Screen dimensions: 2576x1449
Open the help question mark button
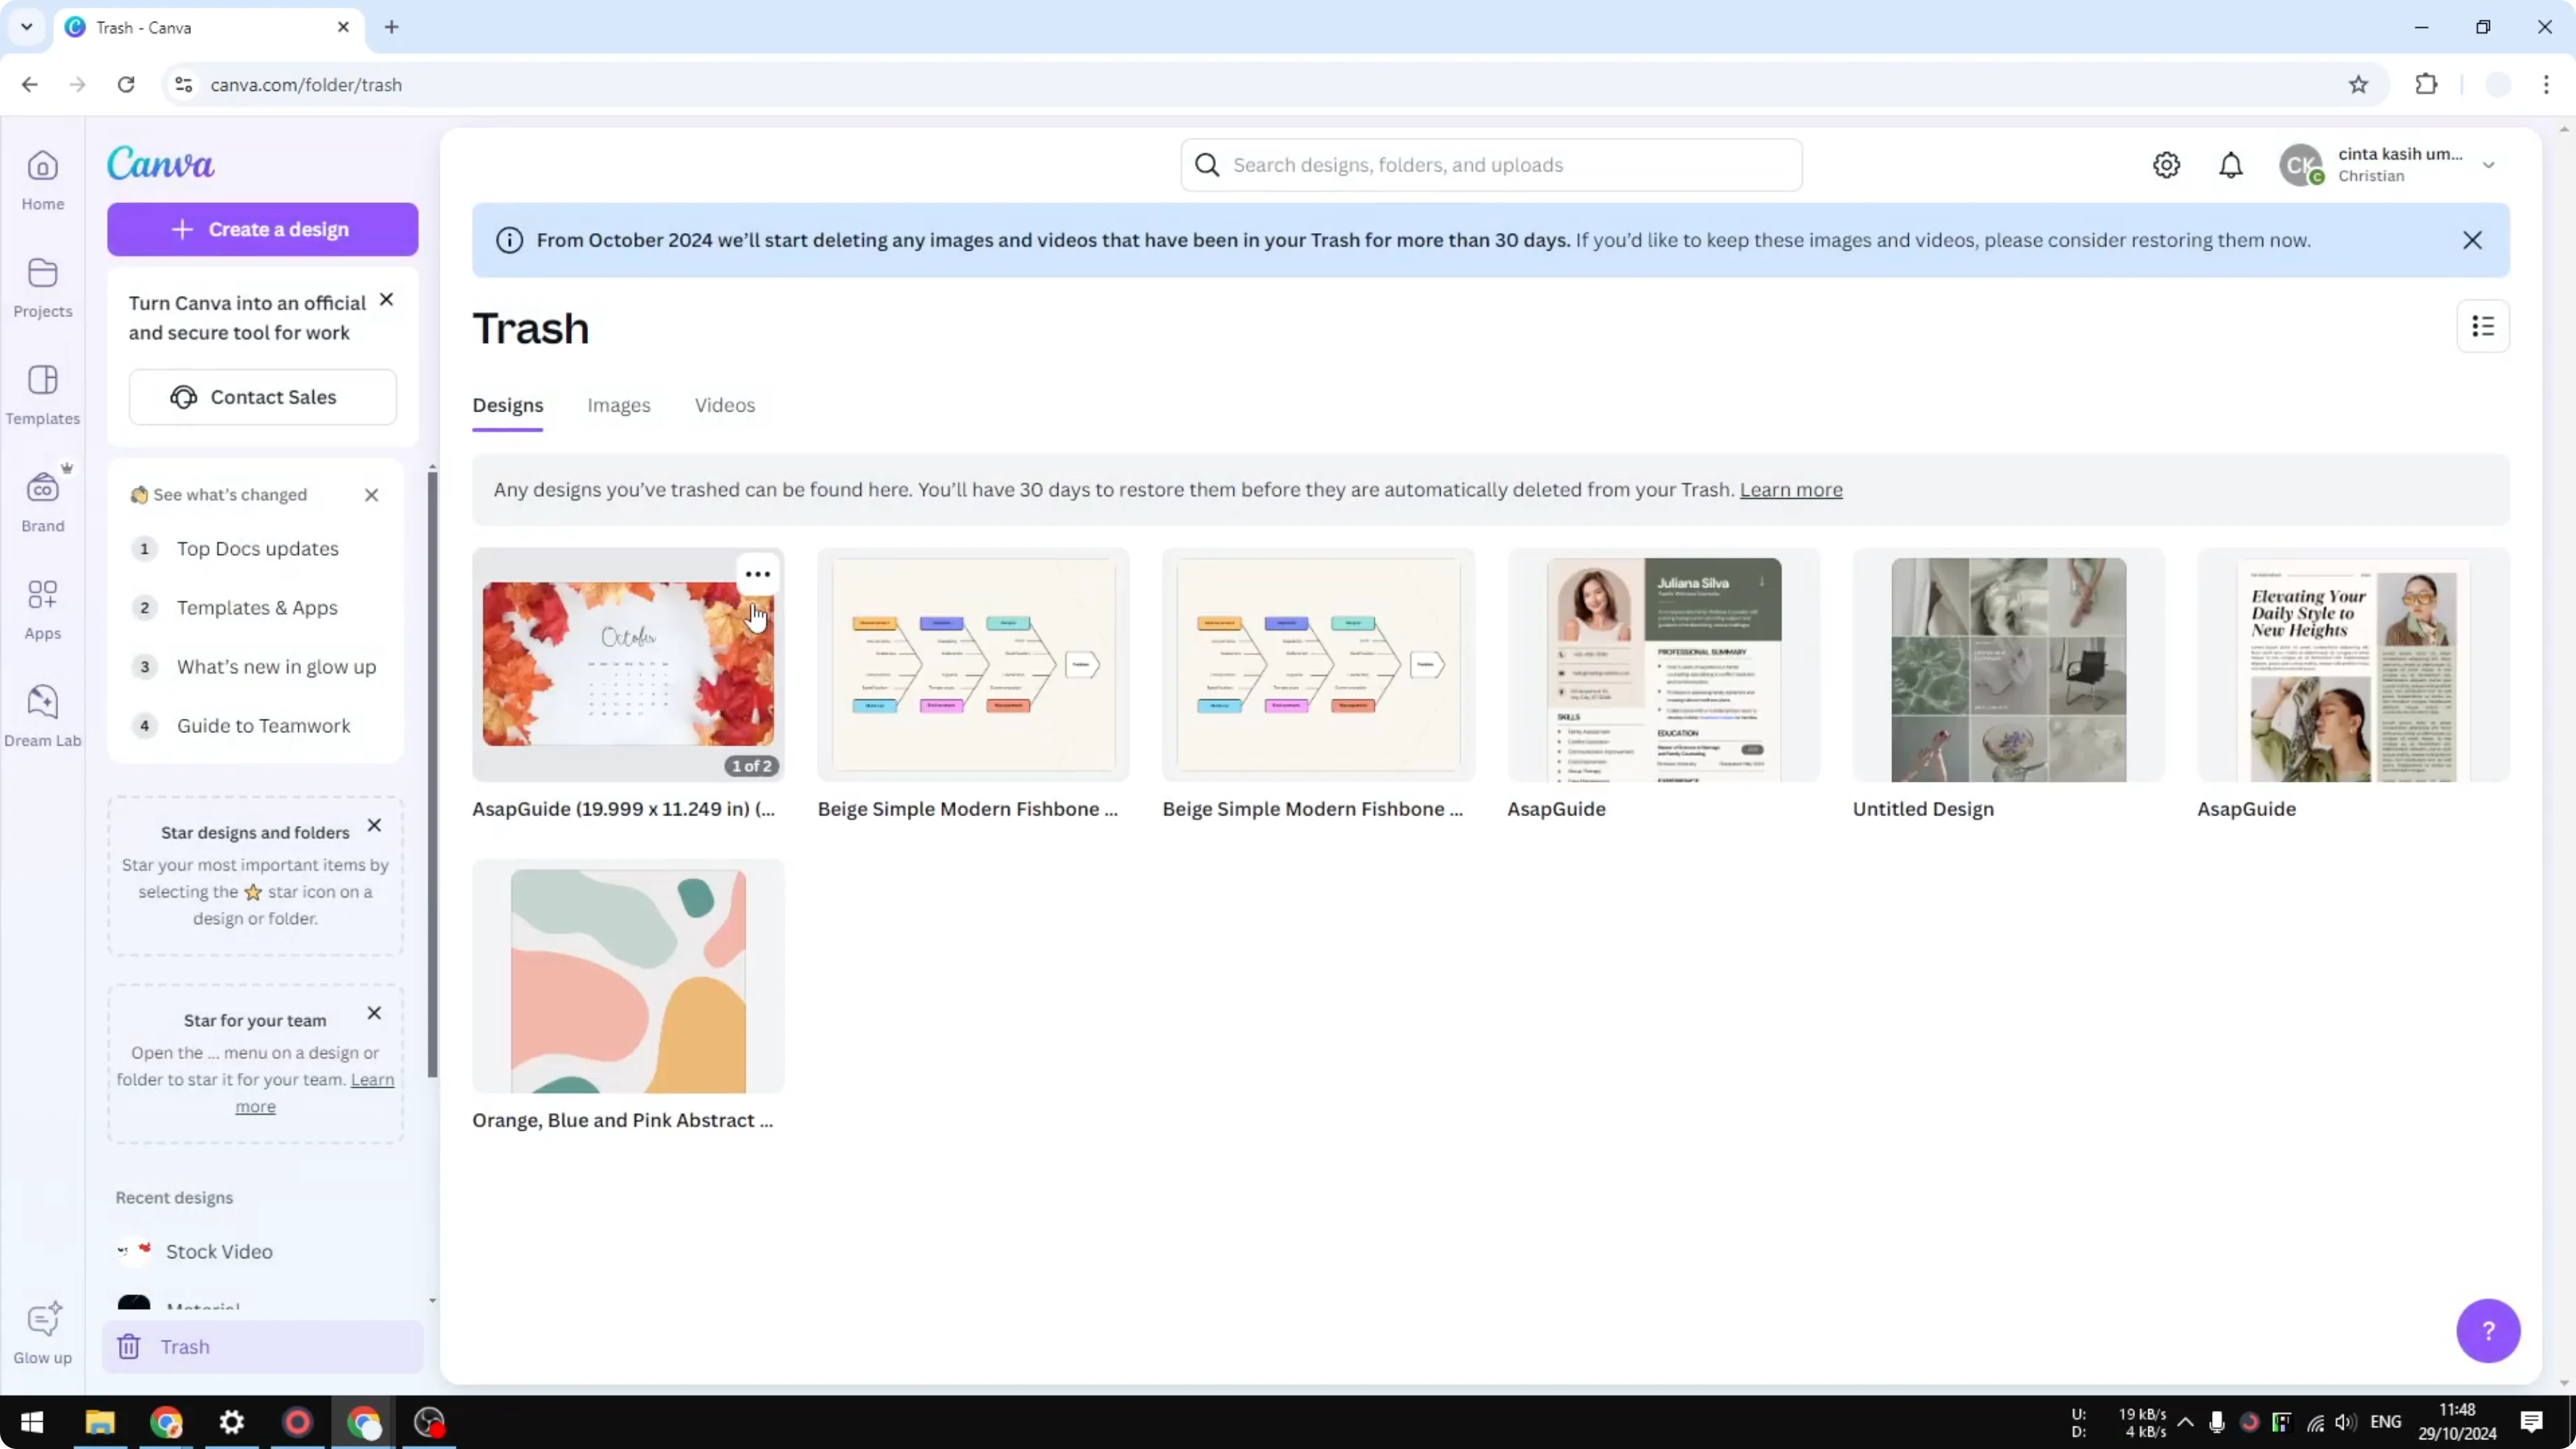[2489, 1331]
